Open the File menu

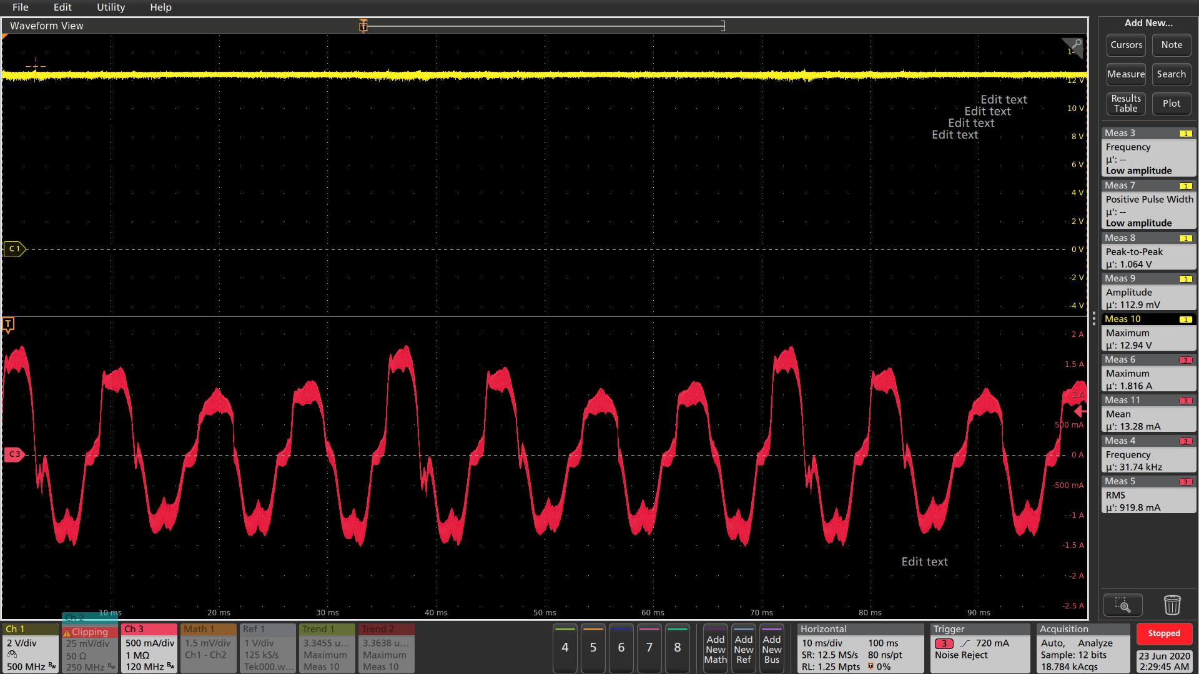tap(20, 7)
